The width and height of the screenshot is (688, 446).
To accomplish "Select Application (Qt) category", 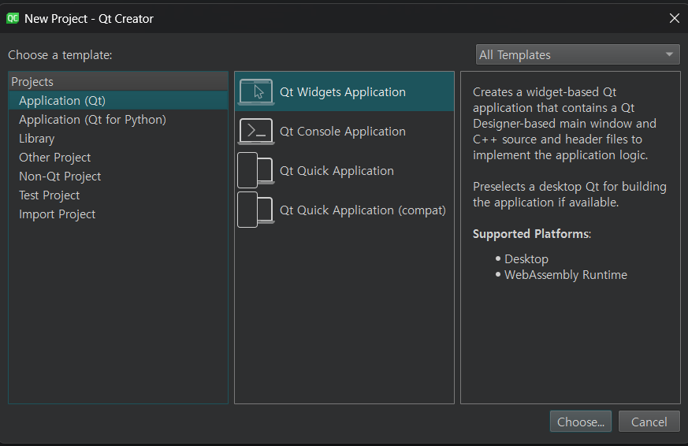I will tap(118, 100).
